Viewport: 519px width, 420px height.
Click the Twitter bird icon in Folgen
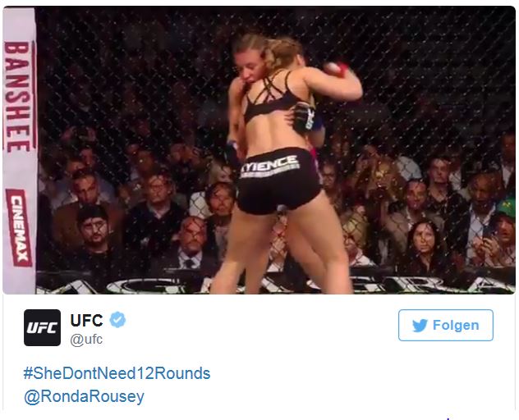420,326
